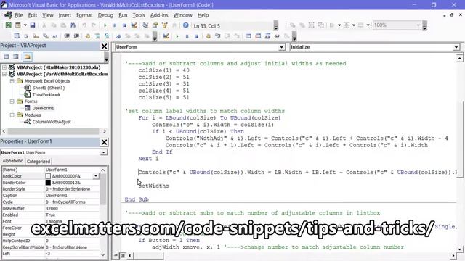Toggle Folders in the Project pane

tap(28, 57)
